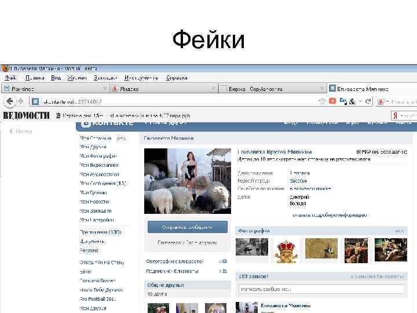The width and height of the screenshot is (417, 313).
Task: Switch to the Яндекс tab
Action: click(164, 89)
